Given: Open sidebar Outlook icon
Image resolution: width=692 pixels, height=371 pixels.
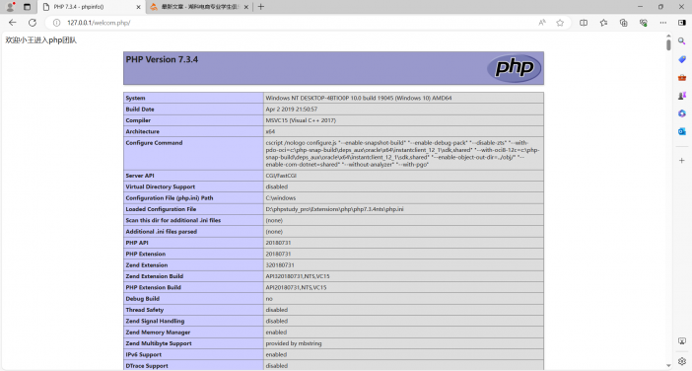Looking at the screenshot, I should click(x=682, y=131).
